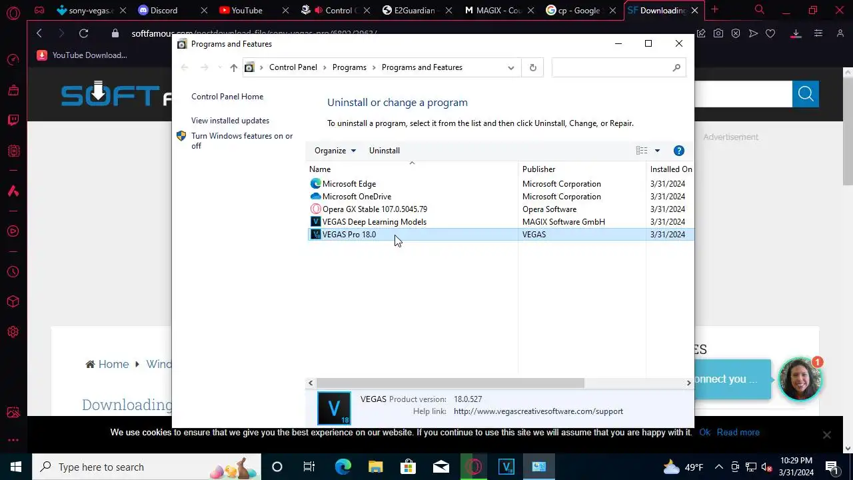The height and width of the screenshot is (480, 853).
Task: Refresh the Programs and Features list
Action: coord(532,67)
